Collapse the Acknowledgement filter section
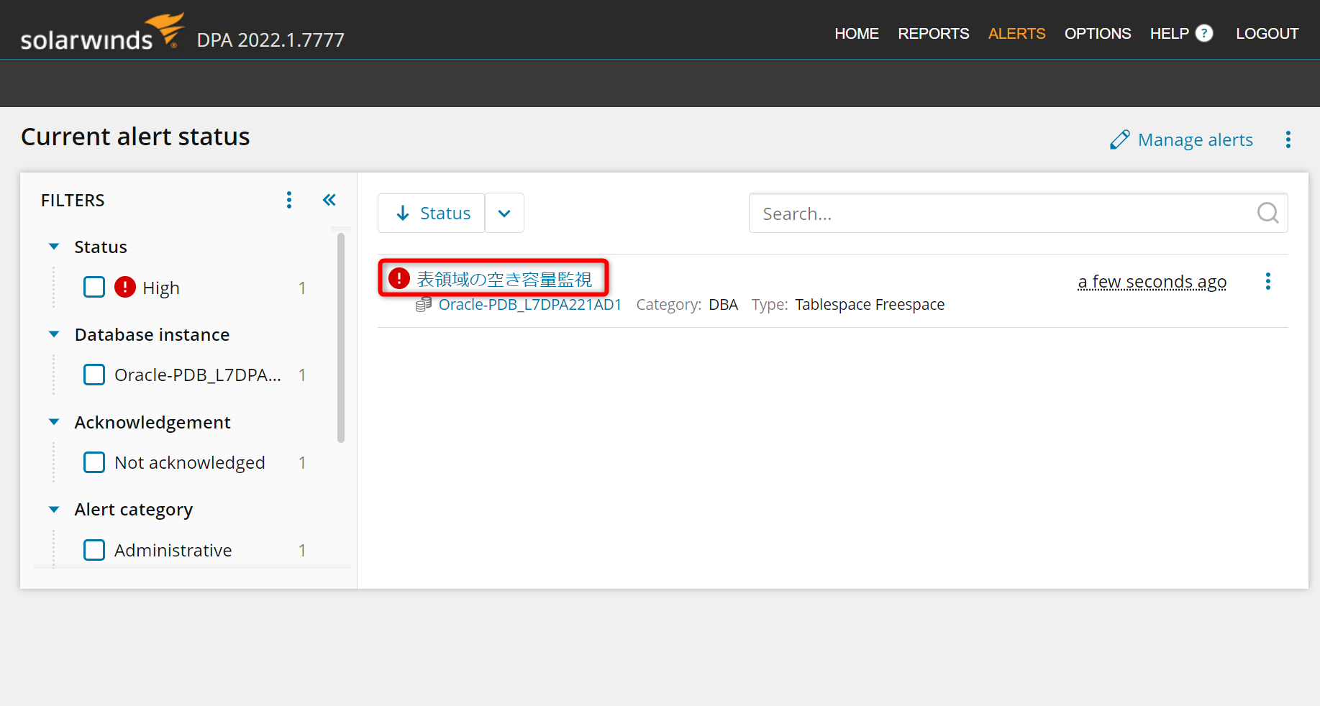Image resolution: width=1320 pixels, height=706 pixels. [x=54, y=422]
